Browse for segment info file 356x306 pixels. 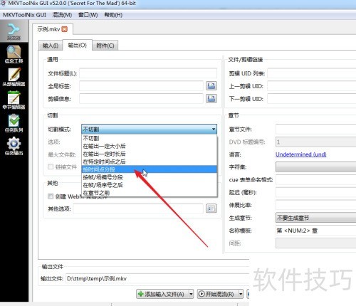211,98
